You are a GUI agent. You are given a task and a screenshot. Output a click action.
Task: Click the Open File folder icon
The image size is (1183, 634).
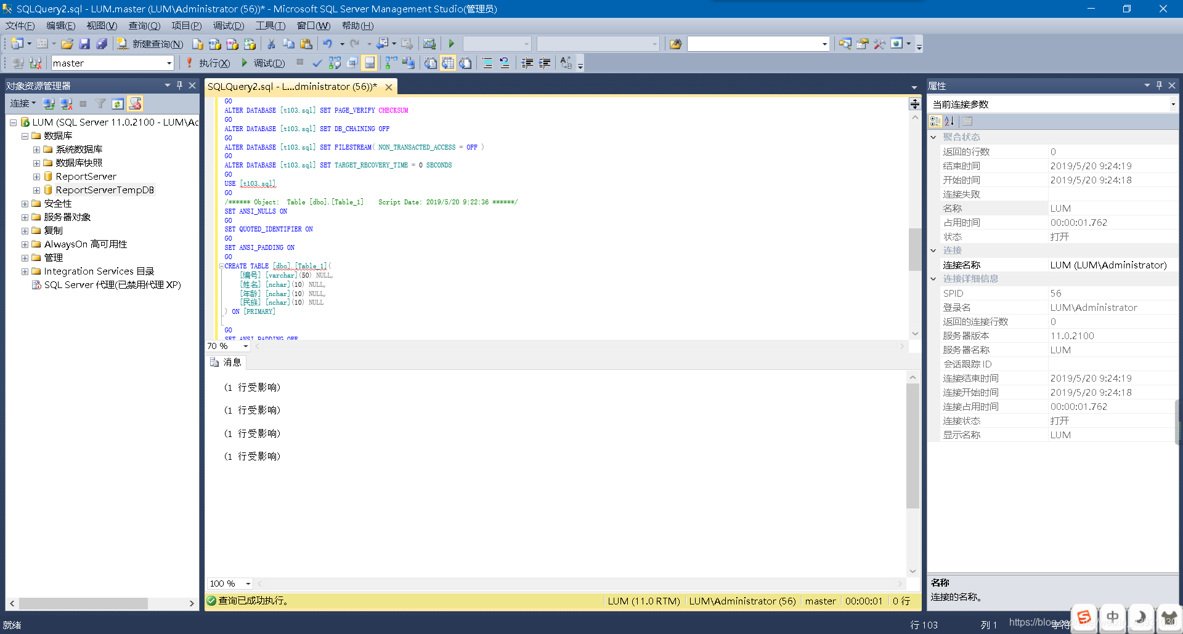[x=67, y=44]
